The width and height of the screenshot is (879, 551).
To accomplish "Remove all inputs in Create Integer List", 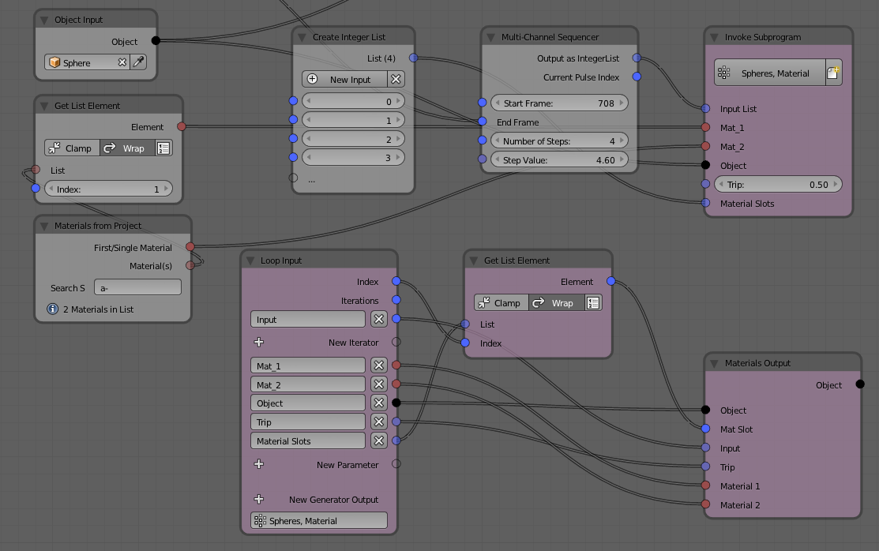I will pyautogui.click(x=396, y=80).
